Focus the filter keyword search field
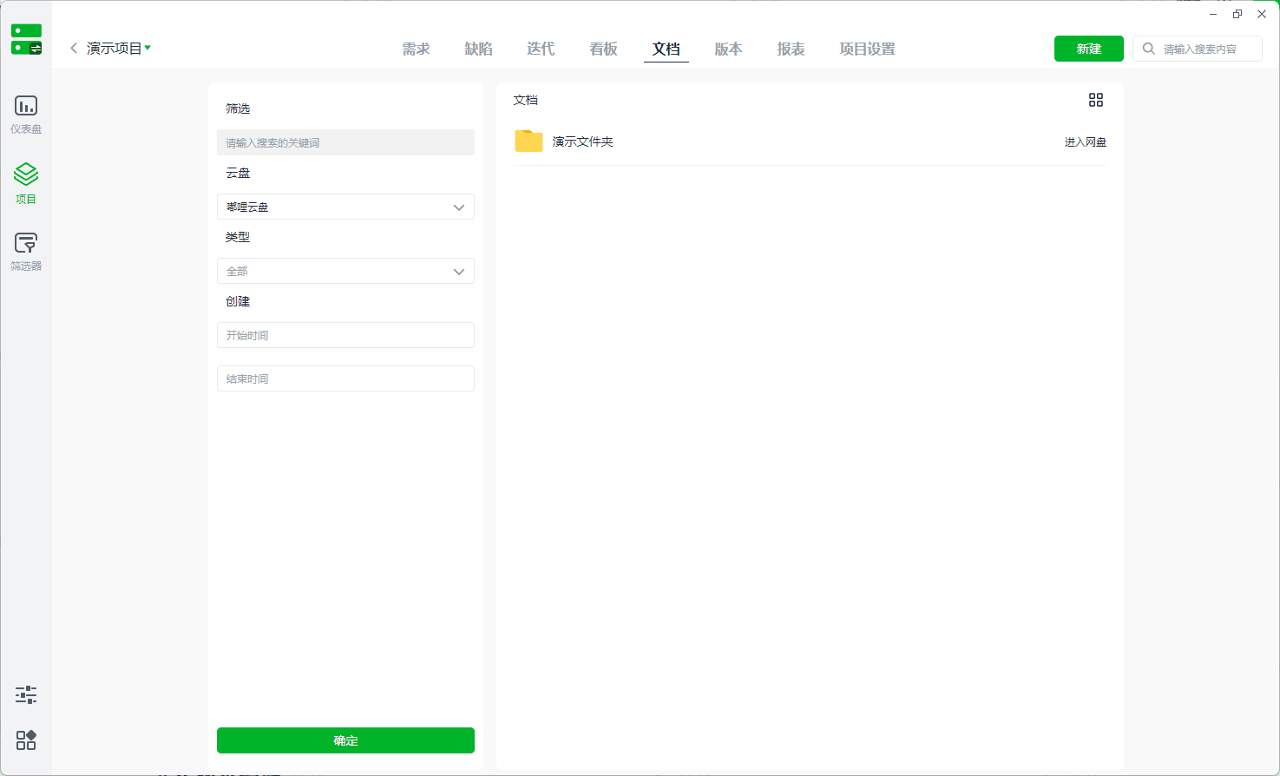1280x776 pixels. coord(345,142)
